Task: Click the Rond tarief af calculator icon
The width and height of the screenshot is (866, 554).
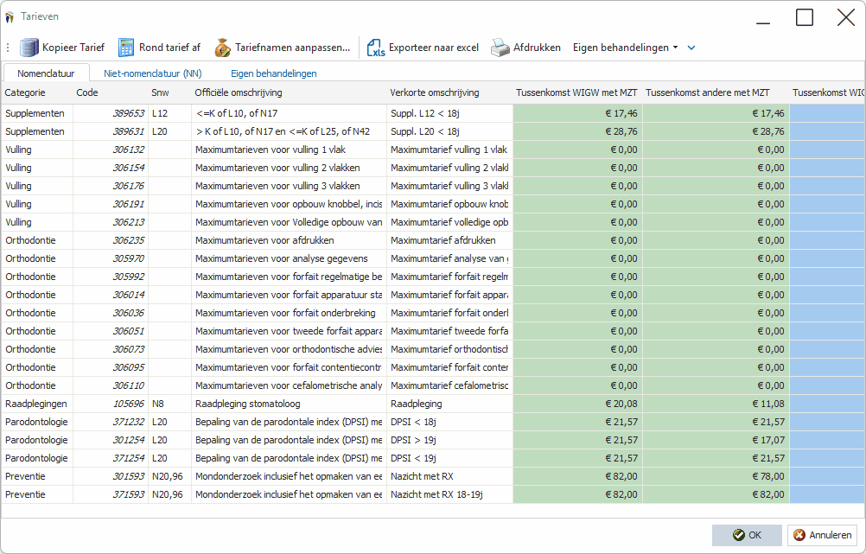Action: coord(126,48)
